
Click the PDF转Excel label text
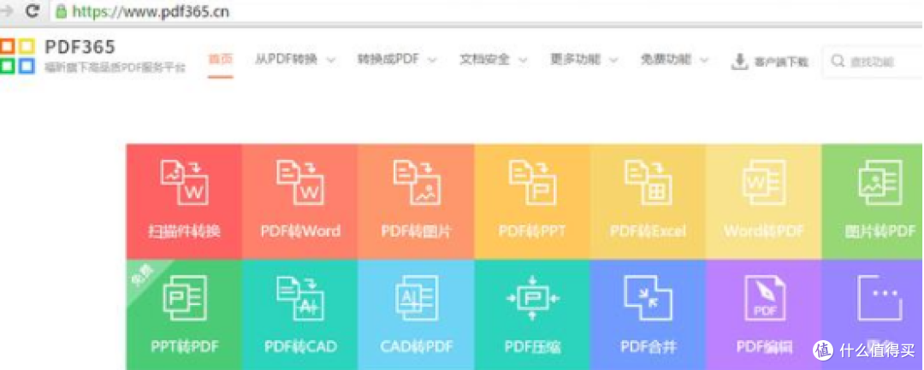click(x=648, y=232)
